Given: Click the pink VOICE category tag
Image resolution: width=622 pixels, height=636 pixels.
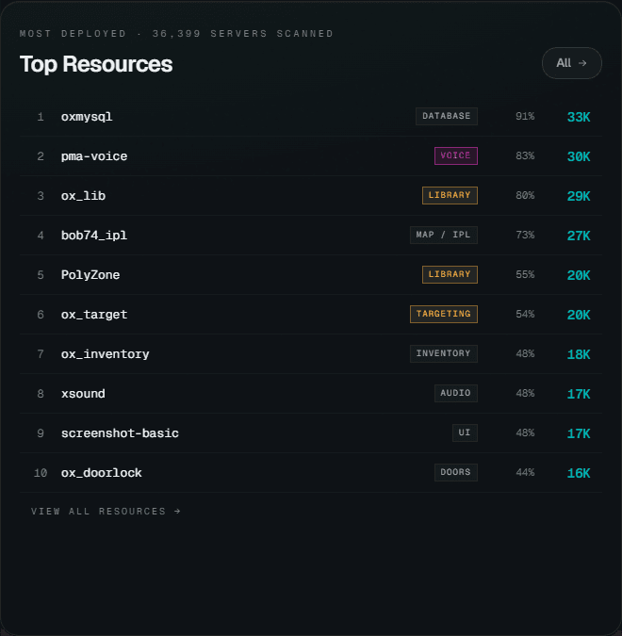Looking at the screenshot, I should (x=455, y=155).
